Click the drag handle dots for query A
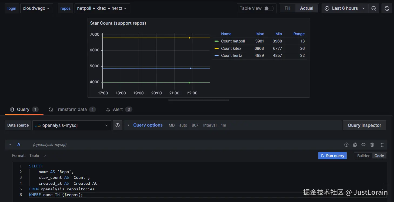Screen dimensions: 394x202 pos(382,145)
